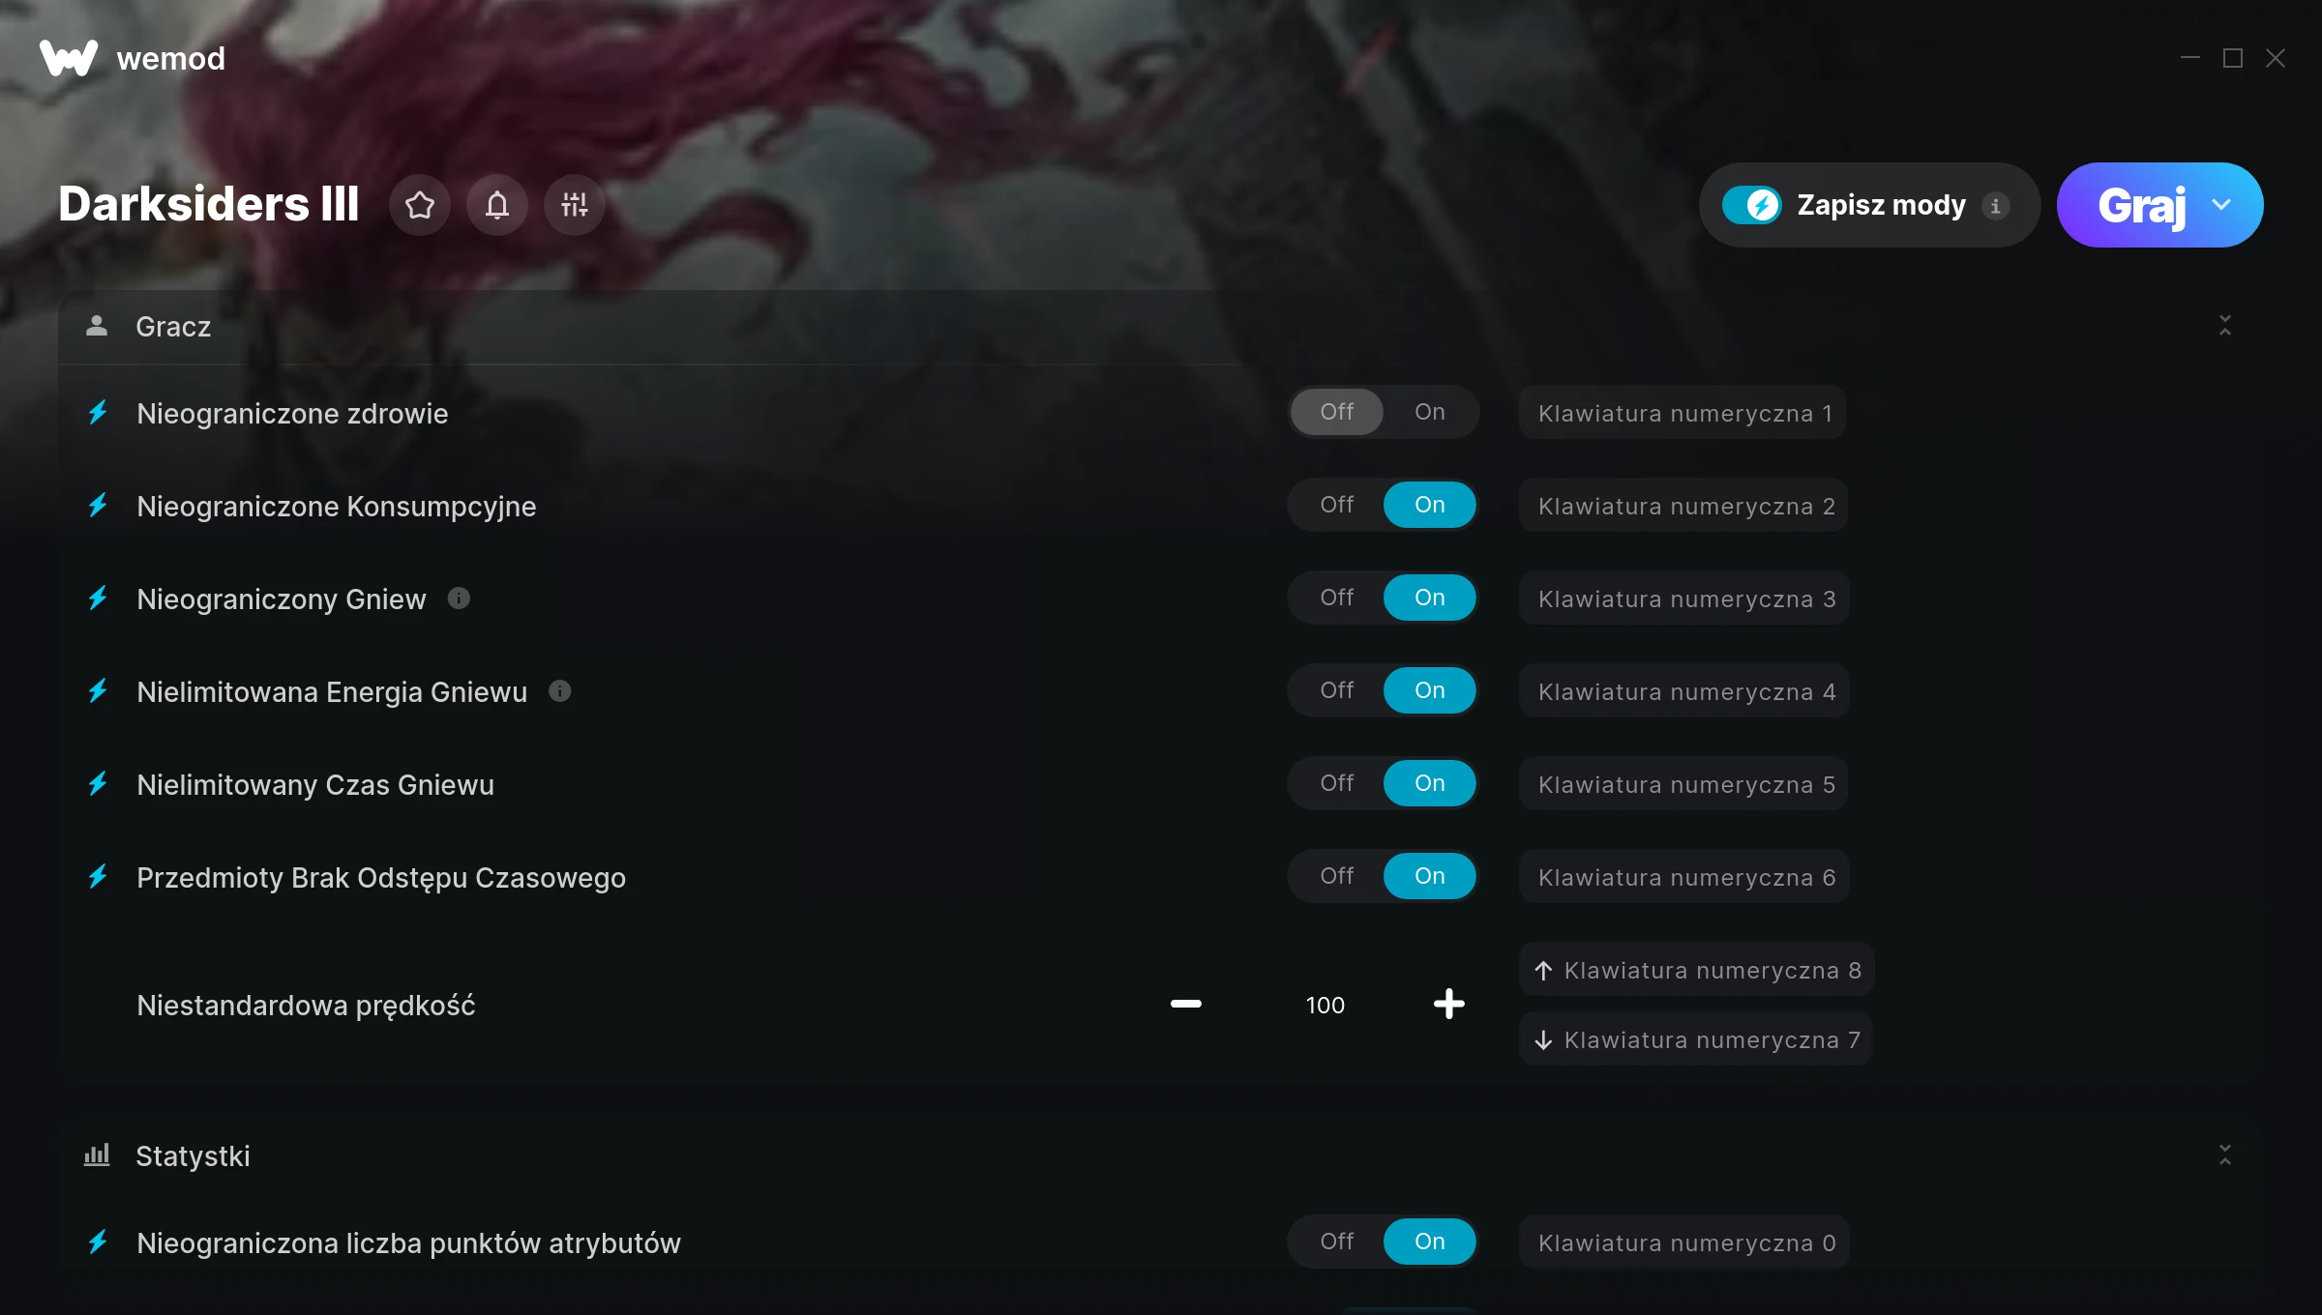Image resolution: width=2322 pixels, height=1315 pixels.
Task: Collapse the Statystki section
Action: tap(2225, 1155)
